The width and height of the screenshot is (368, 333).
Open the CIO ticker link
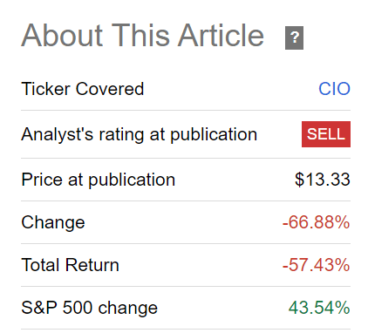(335, 89)
